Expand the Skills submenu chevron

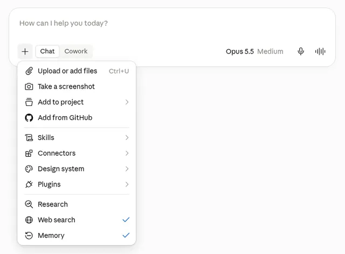click(x=127, y=138)
